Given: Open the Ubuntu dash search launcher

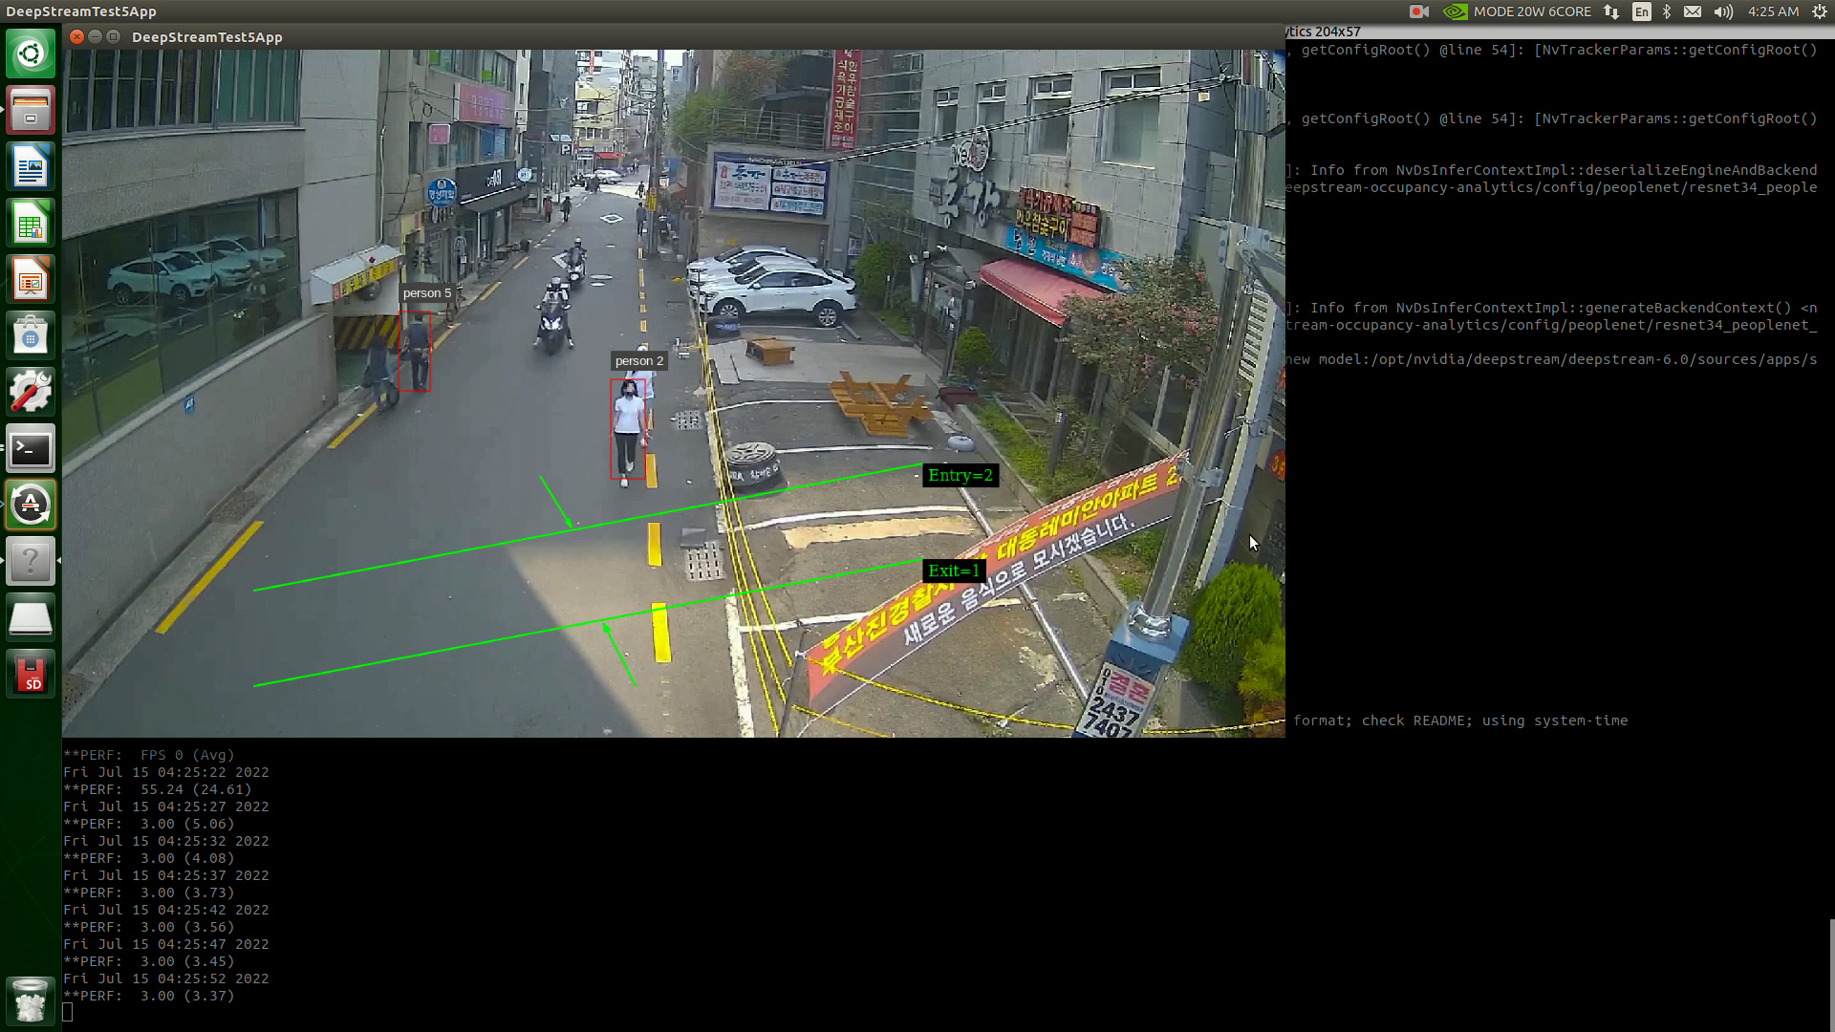Looking at the screenshot, I should tap(31, 54).
